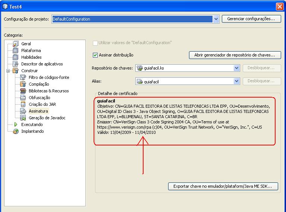Select Bibliotecas & Recursos item

pyautogui.click(x=49, y=91)
